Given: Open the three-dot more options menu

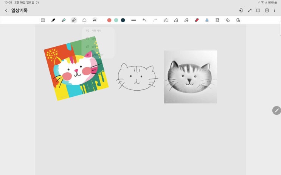Looking at the screenshot, I should point(275,11).
